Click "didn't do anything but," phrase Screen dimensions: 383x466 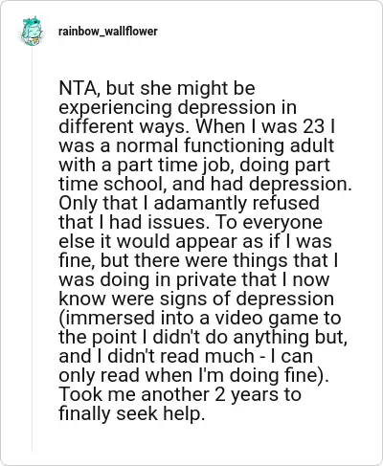(x=250, y=337)
